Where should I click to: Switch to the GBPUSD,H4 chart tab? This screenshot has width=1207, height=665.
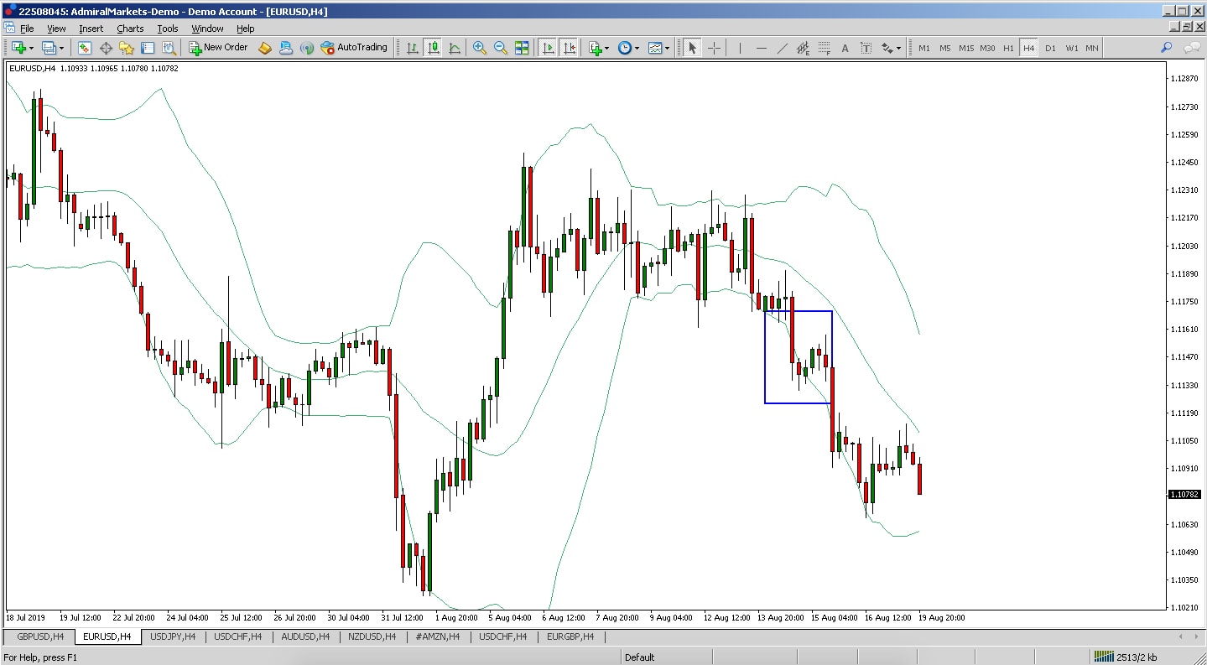pos(40,636)
